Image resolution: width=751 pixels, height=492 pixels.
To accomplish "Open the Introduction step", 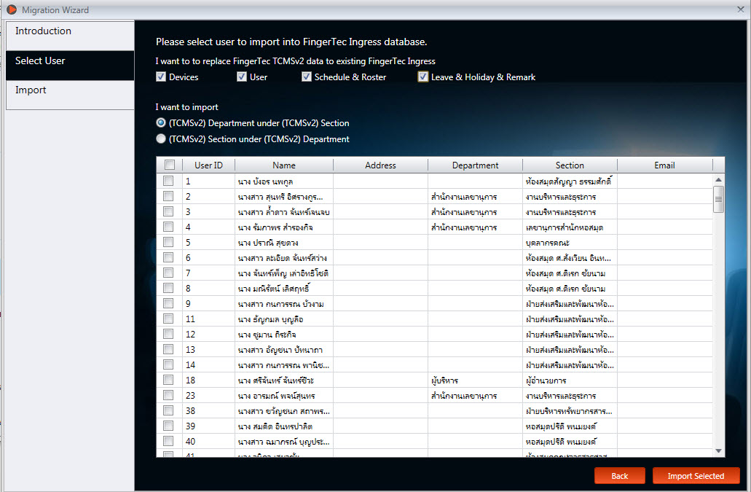I will pos(70,36).
